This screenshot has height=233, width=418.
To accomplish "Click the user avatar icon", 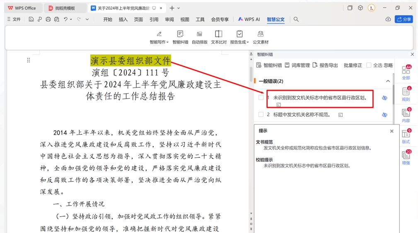I will [x=371, y=8].
